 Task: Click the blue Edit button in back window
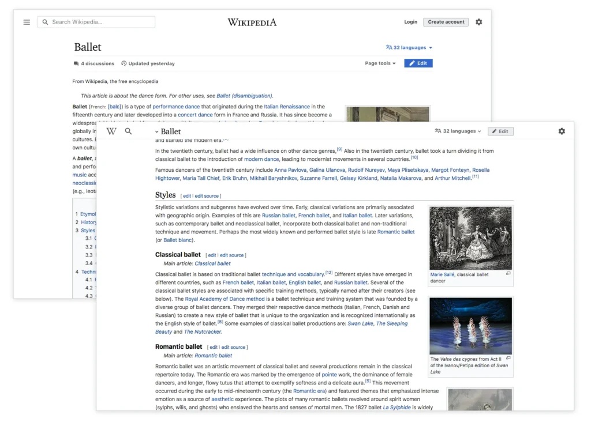tap(418, 63)
